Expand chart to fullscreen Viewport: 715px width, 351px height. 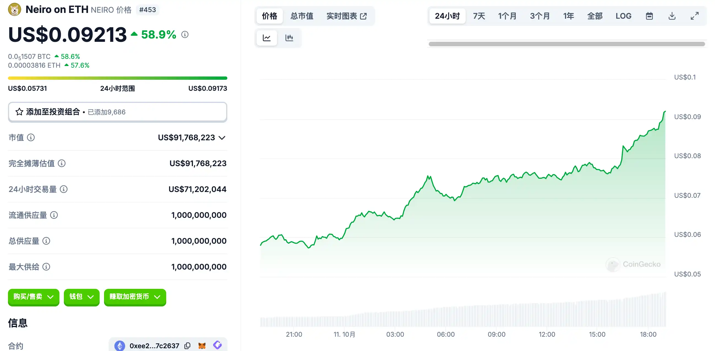(694, 16)
